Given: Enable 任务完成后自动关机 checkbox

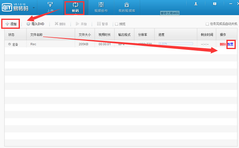Looking at the screenshot, I should pyautogui.click(x=207, y=24).
